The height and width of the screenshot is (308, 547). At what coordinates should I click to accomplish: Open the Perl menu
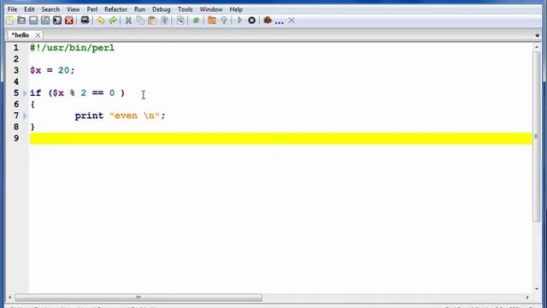(x=92, y=9)
